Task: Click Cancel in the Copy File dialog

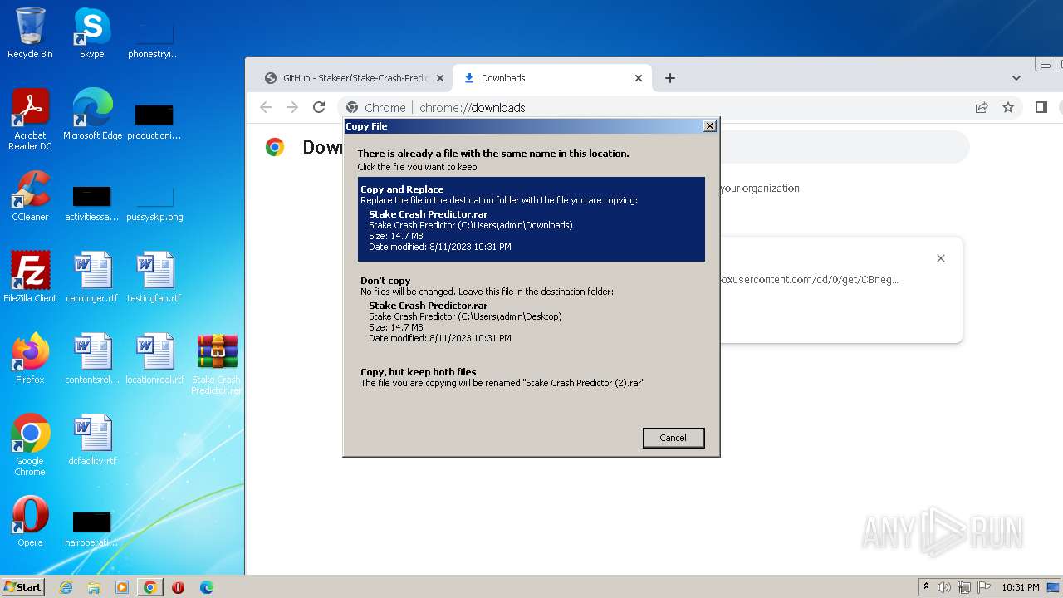Action: tap(674, 438)
